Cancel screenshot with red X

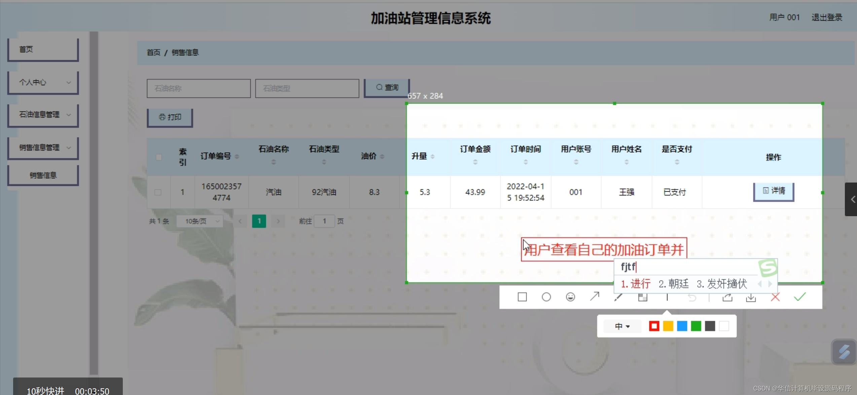[775, 297]
